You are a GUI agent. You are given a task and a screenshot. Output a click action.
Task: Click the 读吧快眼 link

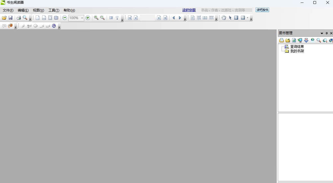(189, 10)
